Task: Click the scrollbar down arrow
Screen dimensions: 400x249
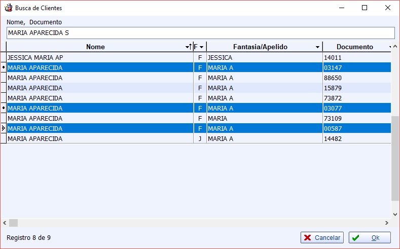Action: (395, 215)
